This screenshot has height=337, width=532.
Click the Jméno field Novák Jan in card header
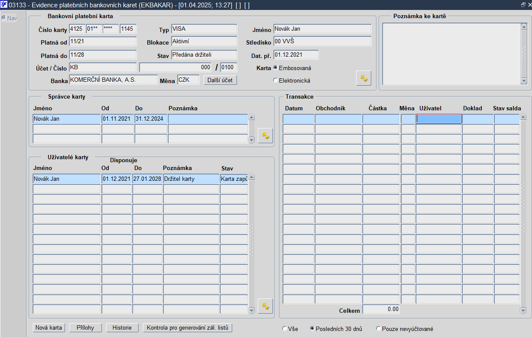pos(322,29)
